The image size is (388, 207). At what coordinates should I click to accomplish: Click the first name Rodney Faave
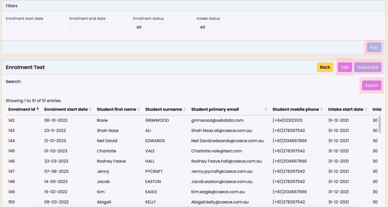[x=111, y=161]
